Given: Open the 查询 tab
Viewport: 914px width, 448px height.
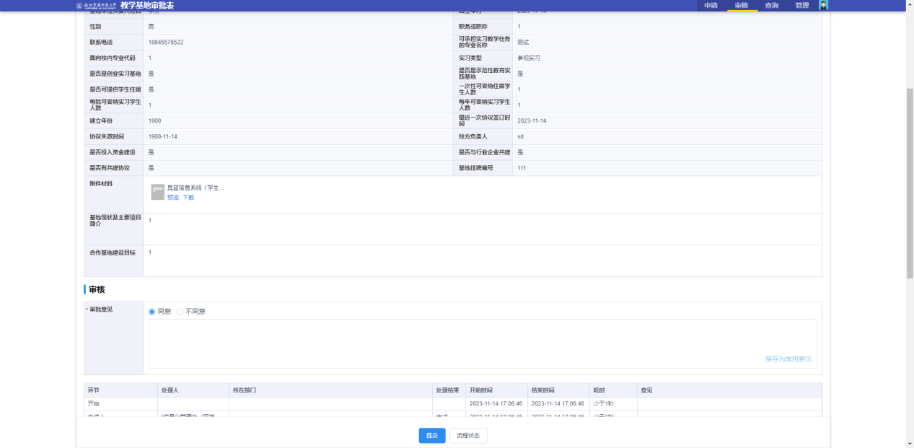Looking at the screenshot, I should 772,6.
